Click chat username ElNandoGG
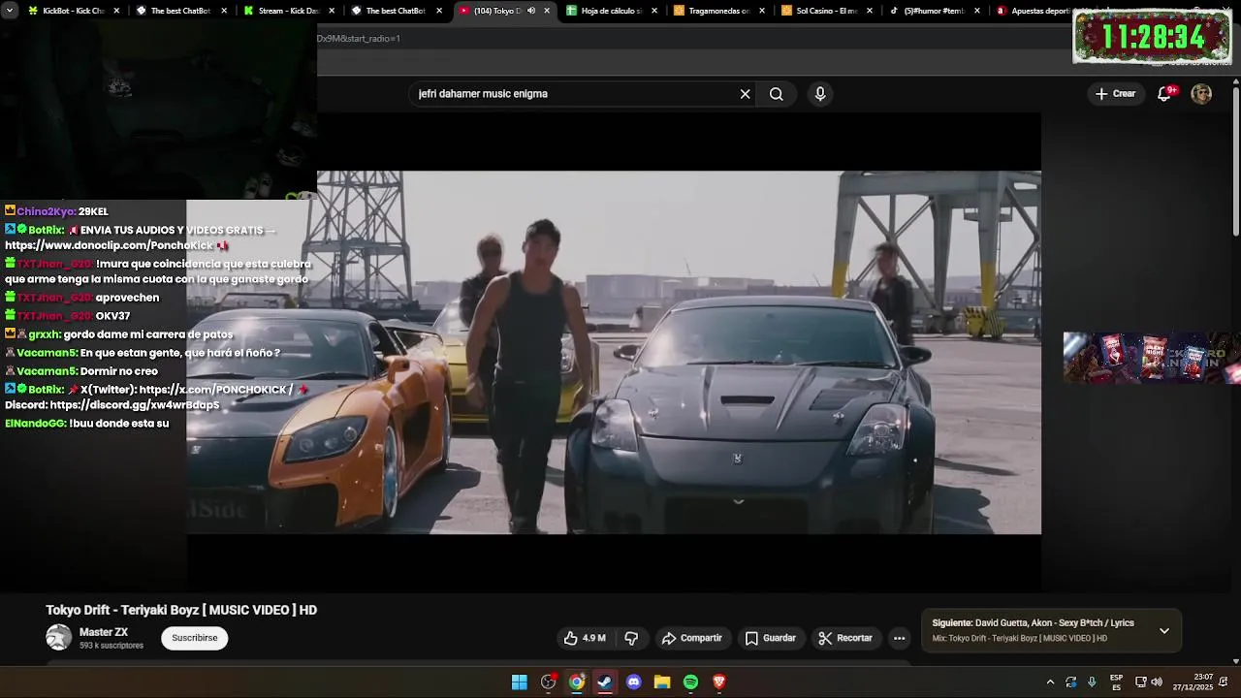1241x698 pixels. pos(36,424)
